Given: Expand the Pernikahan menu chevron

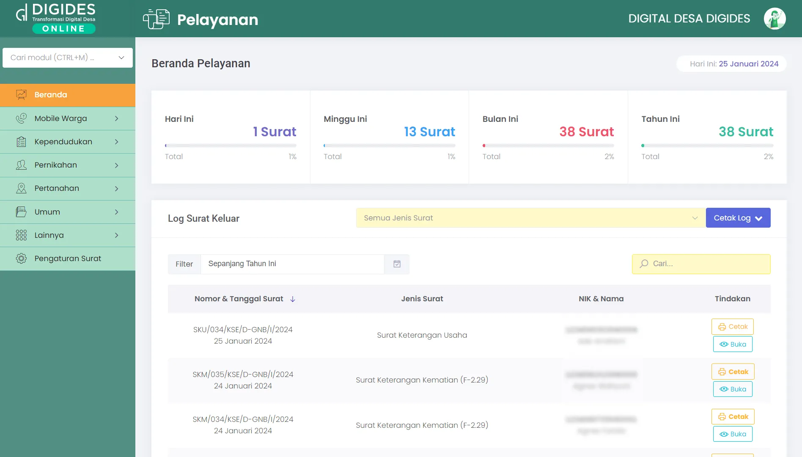Looking at the screenshot, I should coord(117,165).
